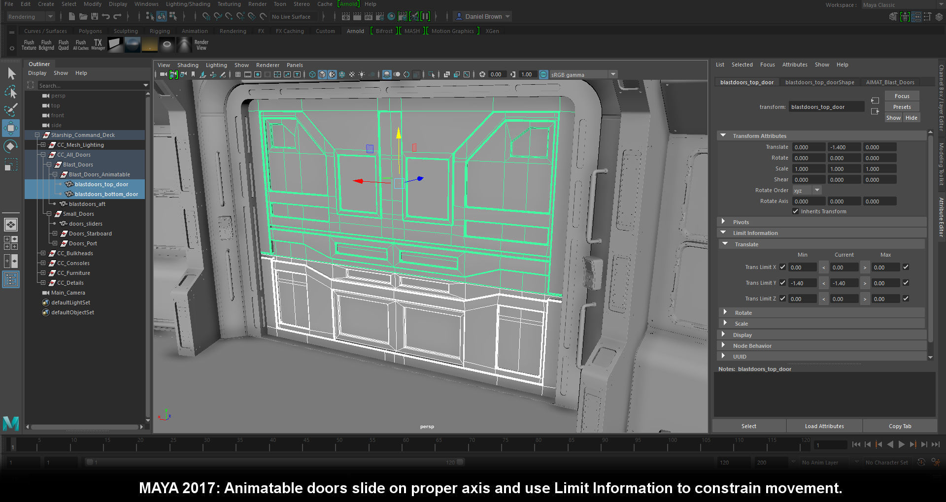Image resolution: width=946 pixels, height=502 pixels.
Task: Toggle color management ON button
Action: pyautogui.click(x=543, y=75)
